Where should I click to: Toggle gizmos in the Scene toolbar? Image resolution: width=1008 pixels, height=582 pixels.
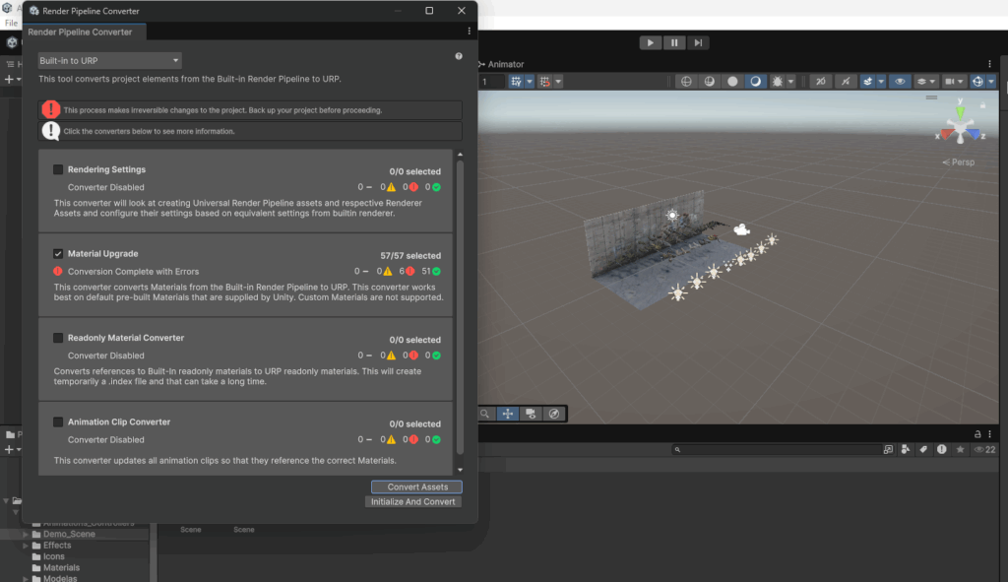(x=977, y=82)
